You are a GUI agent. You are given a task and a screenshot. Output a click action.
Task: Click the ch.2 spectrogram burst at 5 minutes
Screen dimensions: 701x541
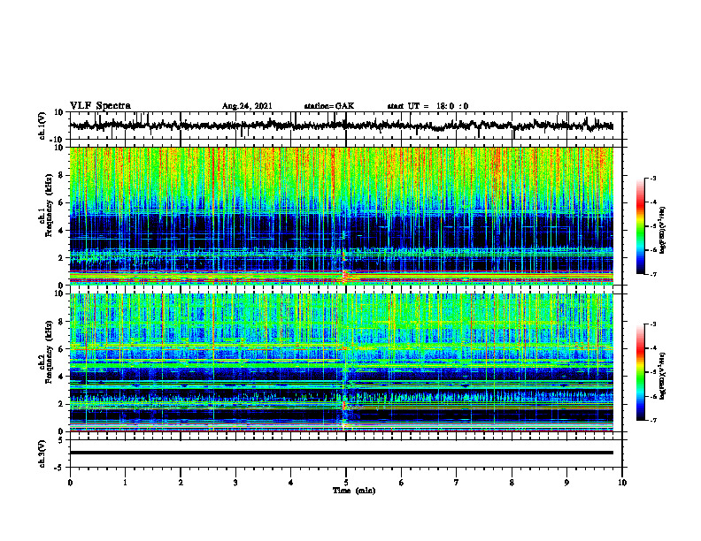pos(344,404)
